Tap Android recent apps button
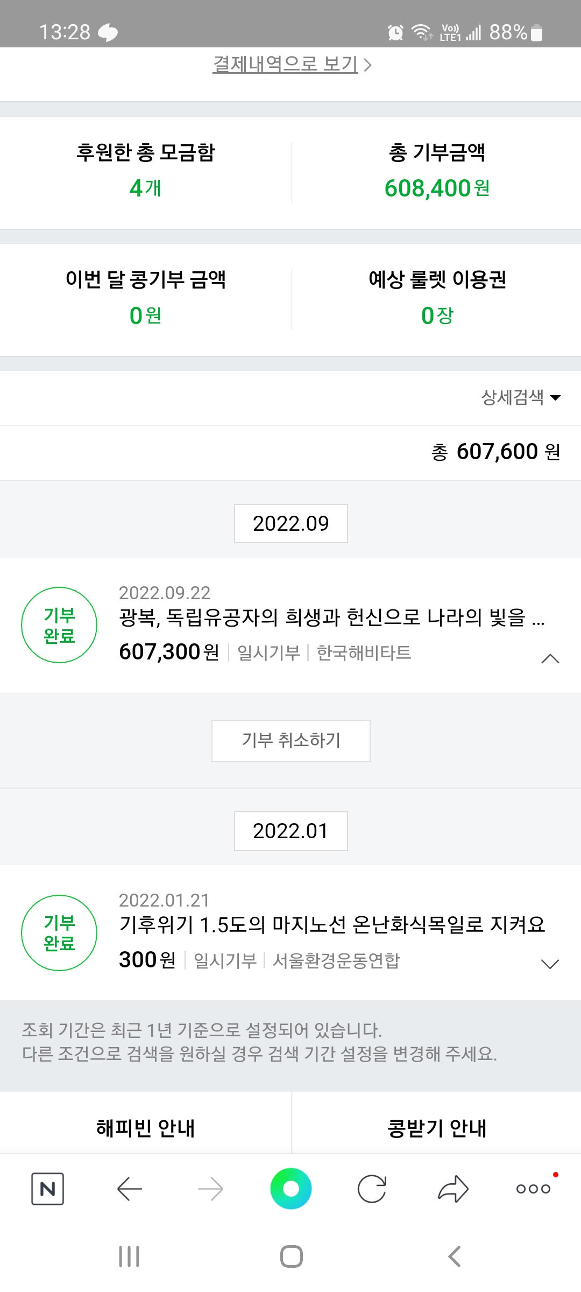This screenshot has height=1292, width=581. click(x=129, y=1256)
